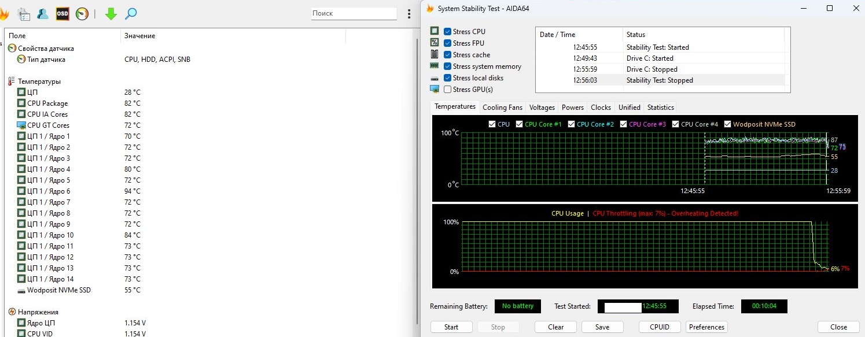Click the CPU chip icon beside Stress CPU
The height and width of the screenshot is (337, 865).
click(x=435, y=31)
